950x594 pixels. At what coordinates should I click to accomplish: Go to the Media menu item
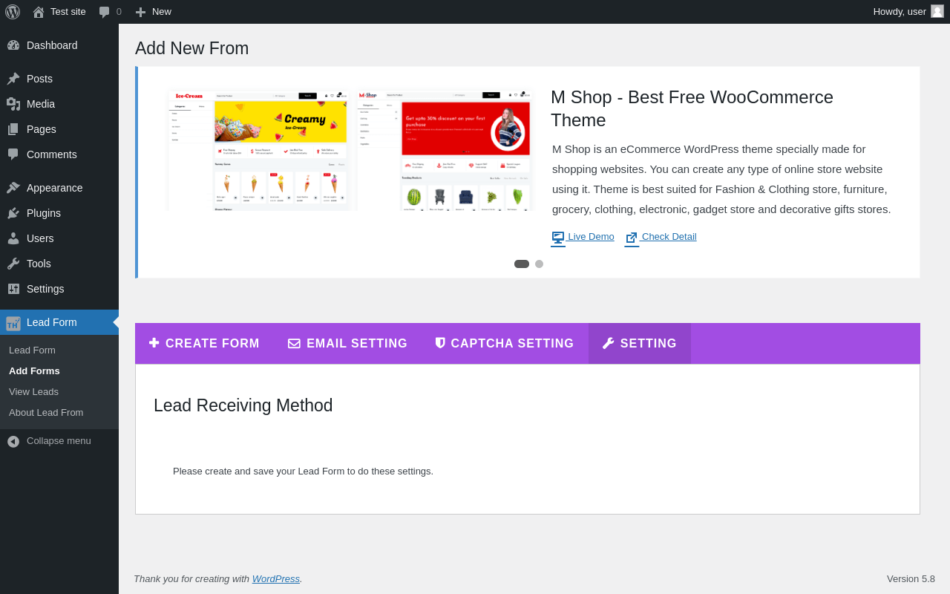[59, 104]
